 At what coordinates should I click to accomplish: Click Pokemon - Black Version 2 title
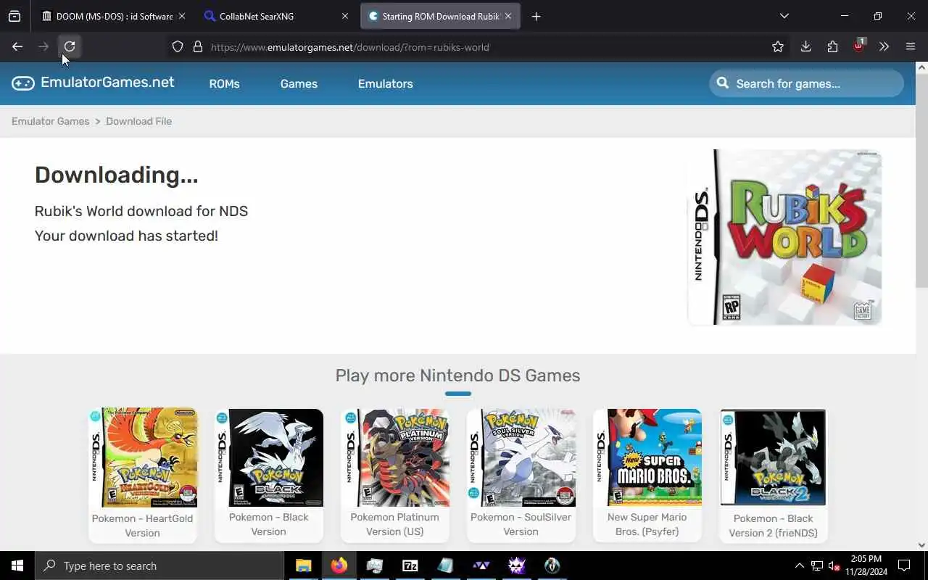(x=773, y=526)
